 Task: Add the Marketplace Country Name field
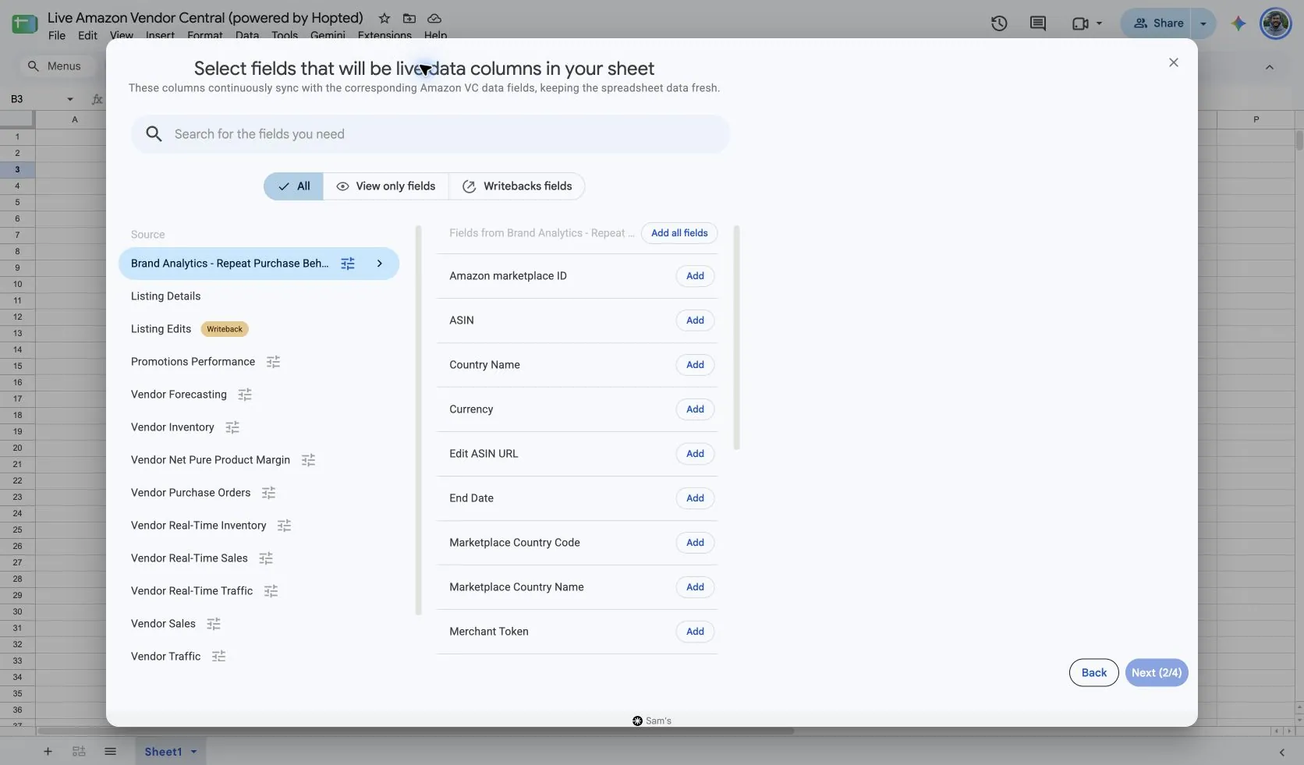click(695, 587)
